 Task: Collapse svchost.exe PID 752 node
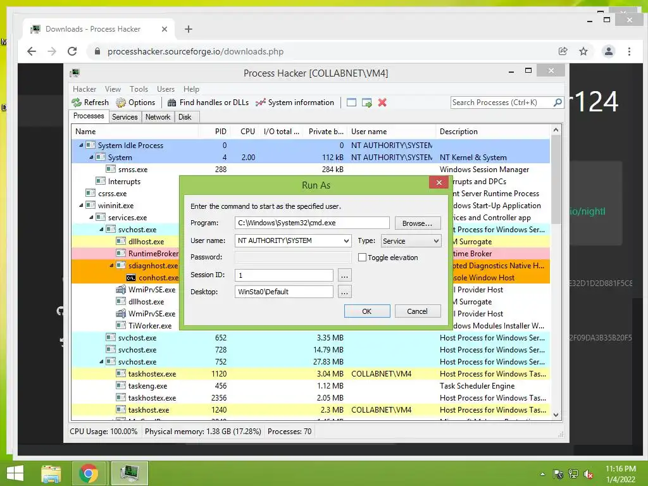(x=101, y=361)
